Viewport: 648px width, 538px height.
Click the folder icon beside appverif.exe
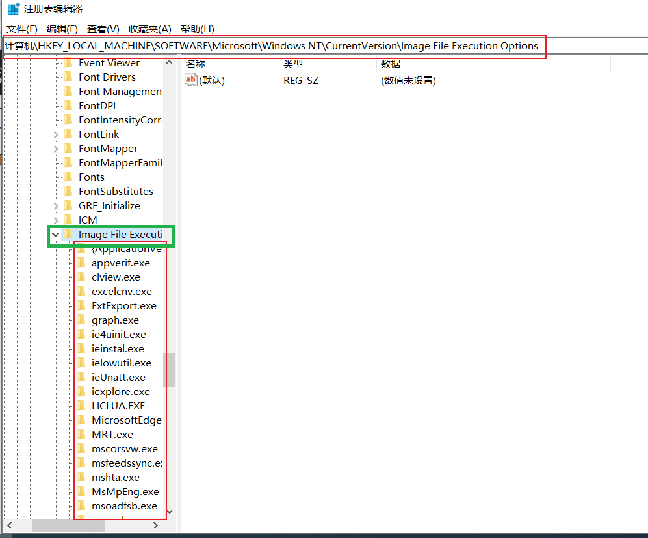(81, 263)
